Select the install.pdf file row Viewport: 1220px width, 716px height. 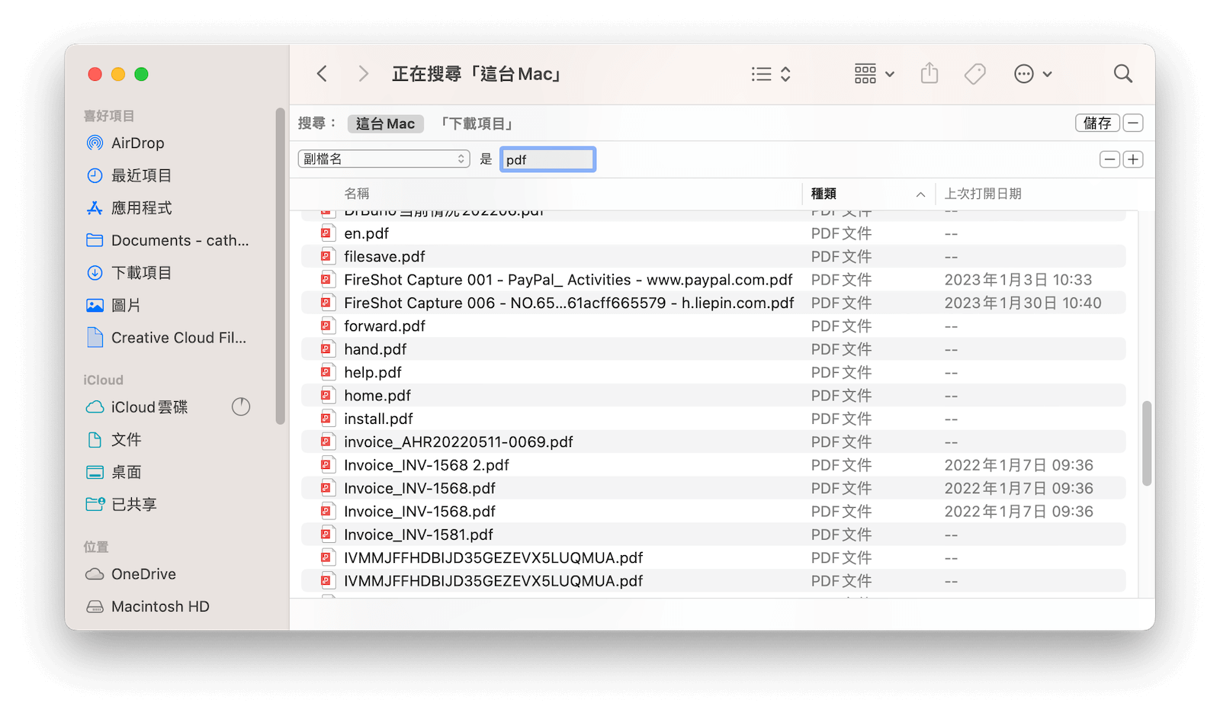click(x=713, y=419)
